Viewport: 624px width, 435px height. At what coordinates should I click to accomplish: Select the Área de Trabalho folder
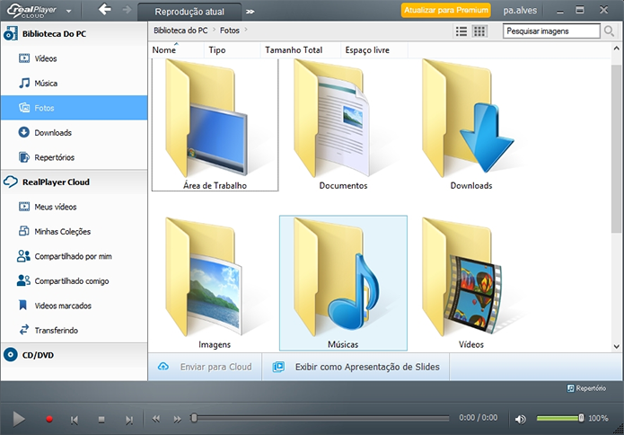(215, 125)
